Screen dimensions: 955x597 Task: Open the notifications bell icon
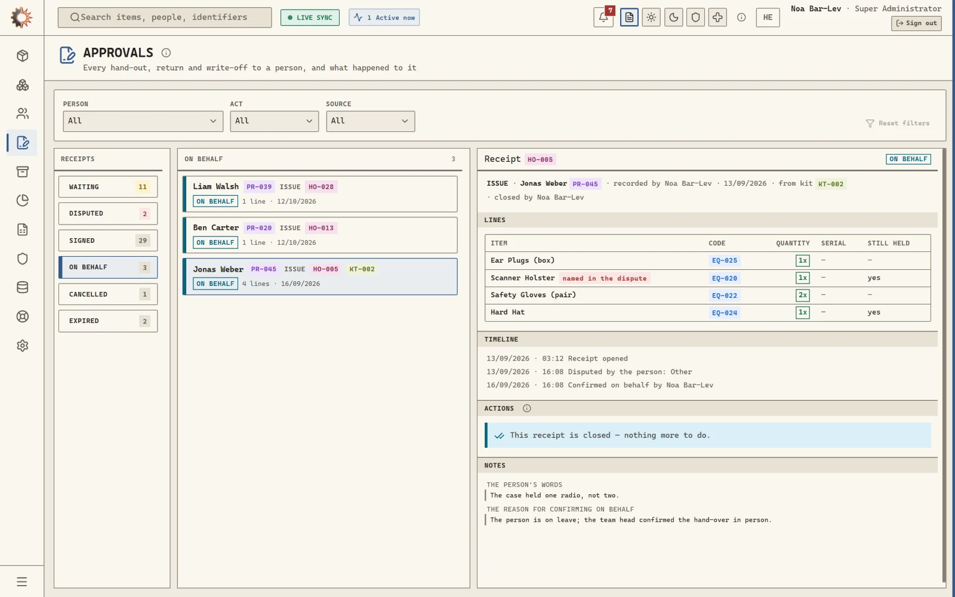click(x=603, y=17)
